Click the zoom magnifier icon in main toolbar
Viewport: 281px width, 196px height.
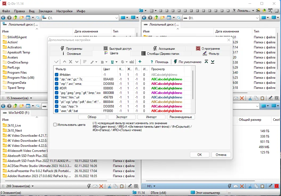click(270, 11)
